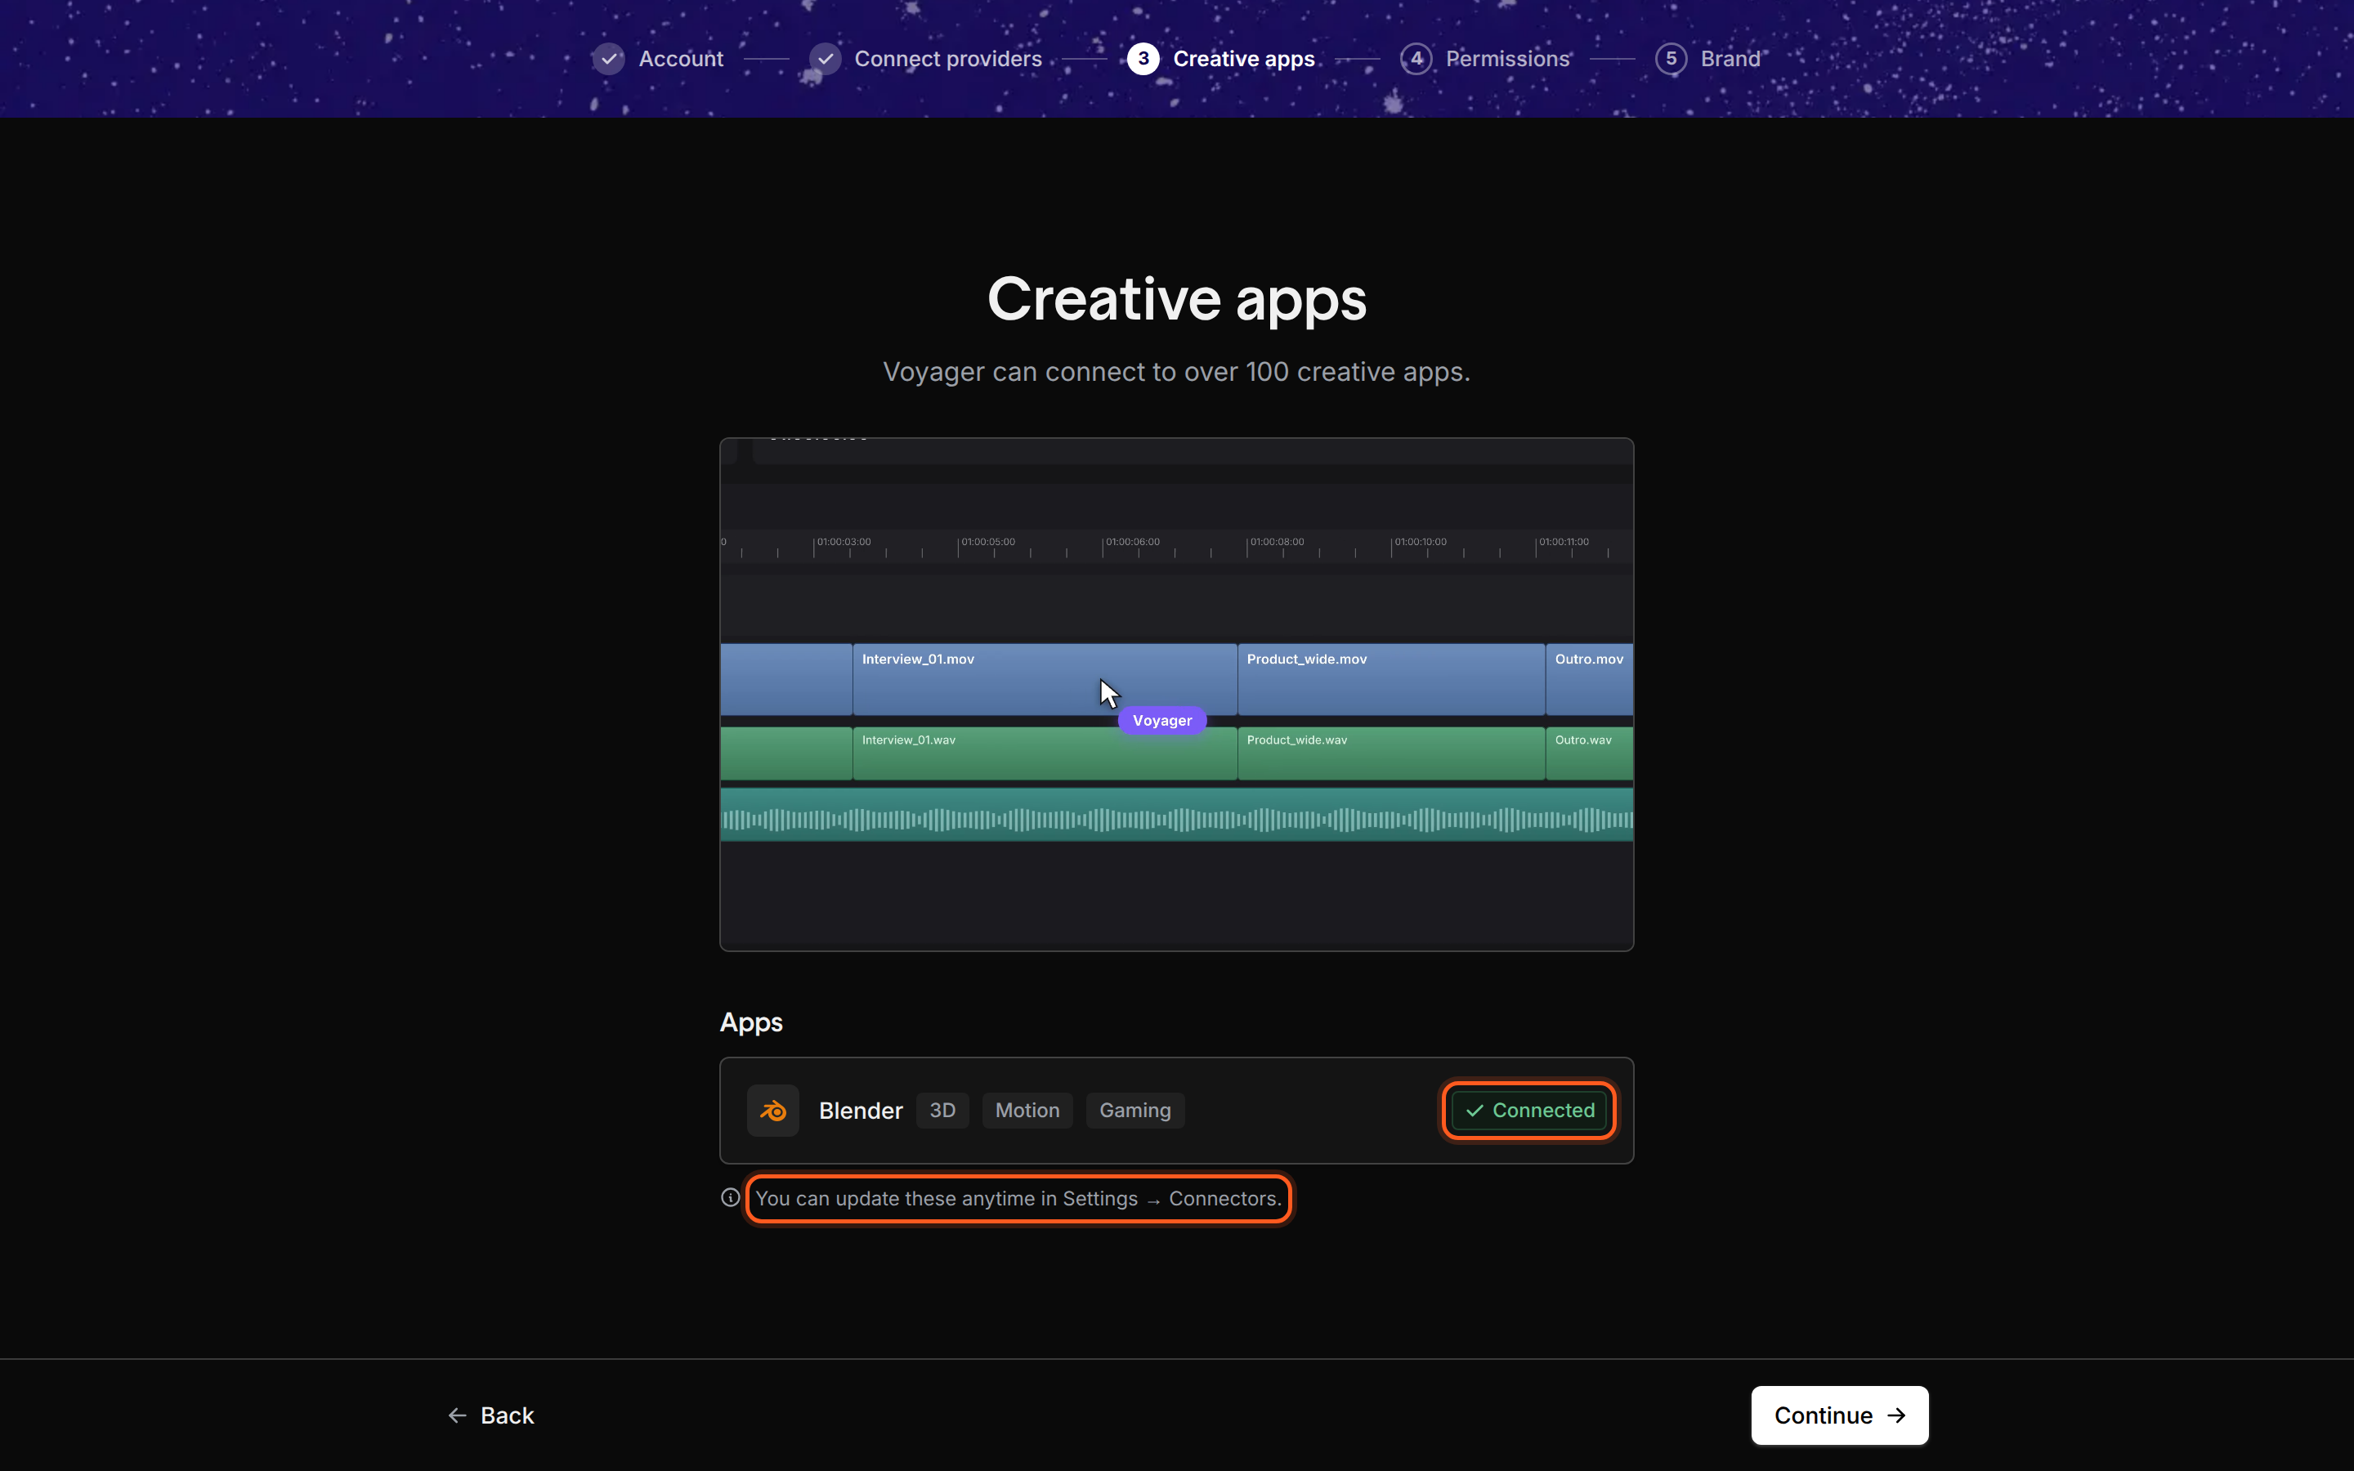Click the 01:00:10:00 timeline ruler mark
This screenshot has width=2354, height=1471.
tap(1421, 542)
